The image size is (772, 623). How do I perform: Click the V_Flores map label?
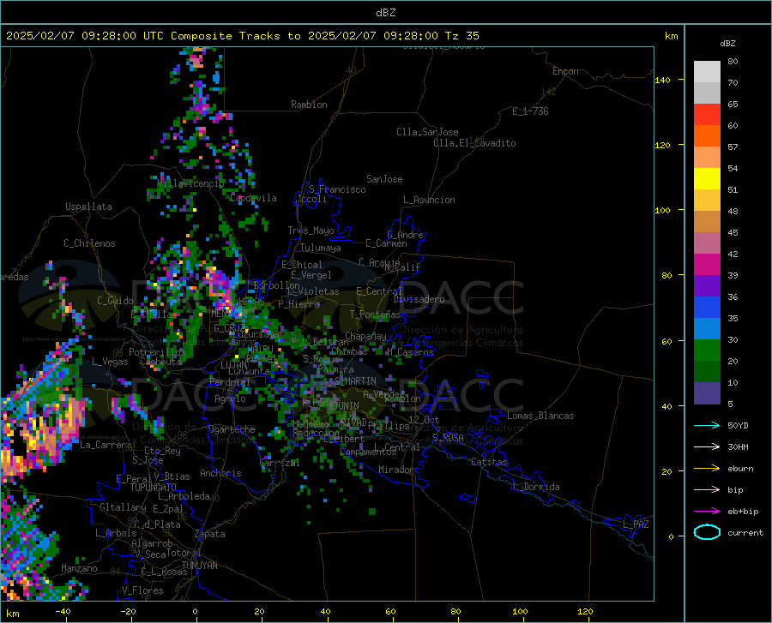point(142,590)
